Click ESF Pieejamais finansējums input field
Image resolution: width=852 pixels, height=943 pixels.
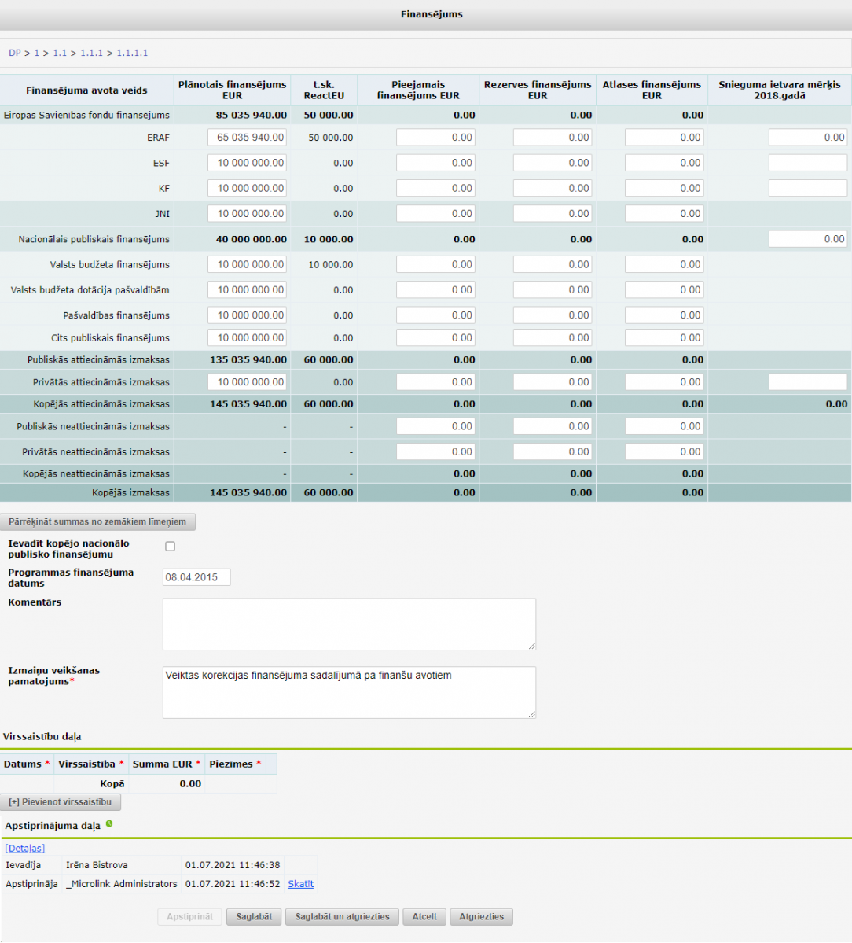(435, 163)
